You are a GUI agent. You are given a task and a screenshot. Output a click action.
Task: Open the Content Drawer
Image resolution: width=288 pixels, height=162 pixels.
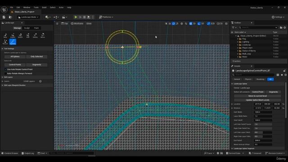[10, 153]
